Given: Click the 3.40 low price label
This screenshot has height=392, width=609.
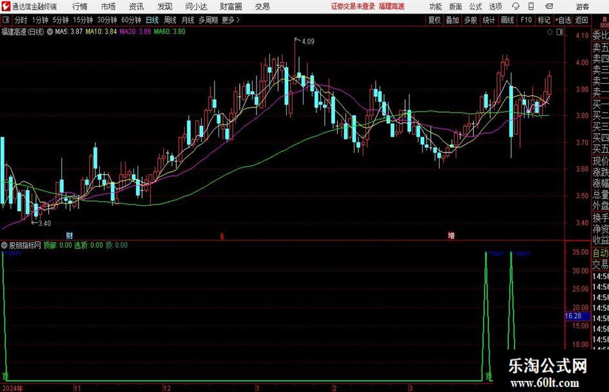Looking at the screenshot, I should point(44,223).
